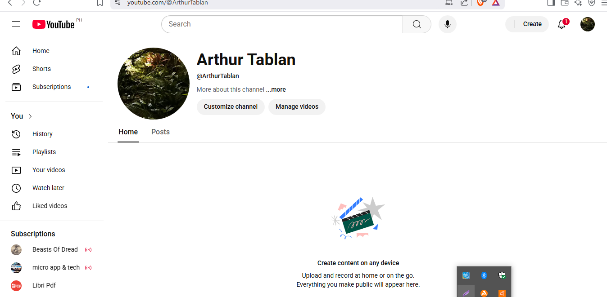Click the Arthur Tablan channel profile picture
Image resolution: width=607 pixels, height=297 pixels.
point(154,84)
